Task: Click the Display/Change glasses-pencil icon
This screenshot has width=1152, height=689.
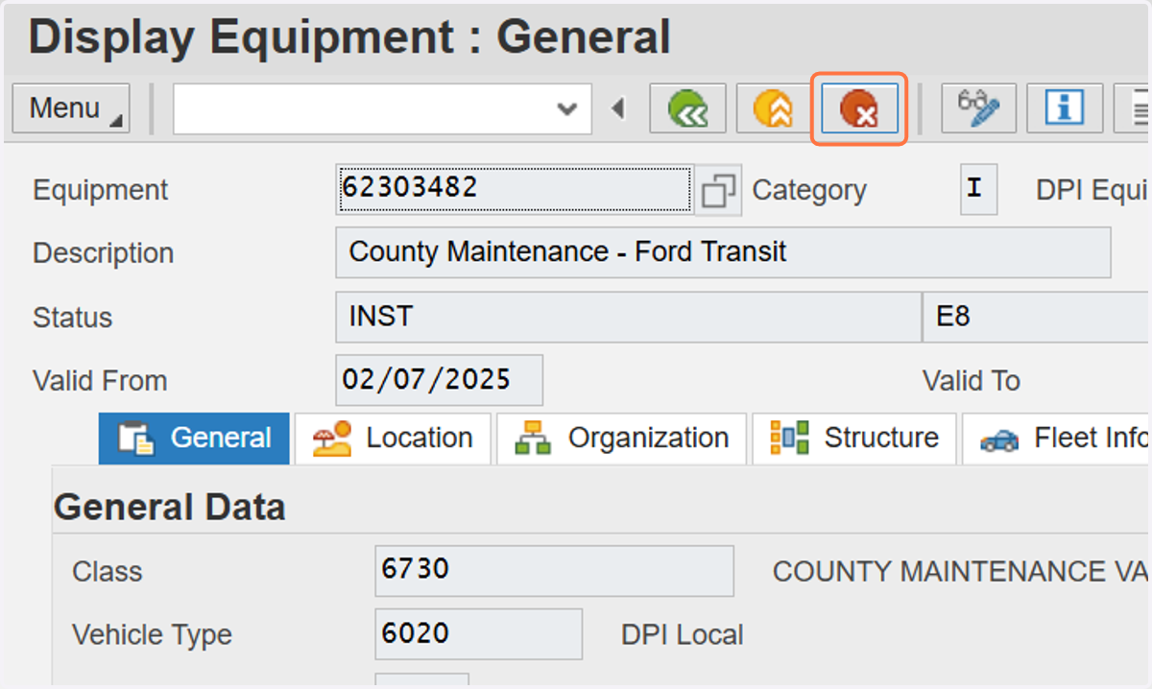Action: tap(978, 108)
